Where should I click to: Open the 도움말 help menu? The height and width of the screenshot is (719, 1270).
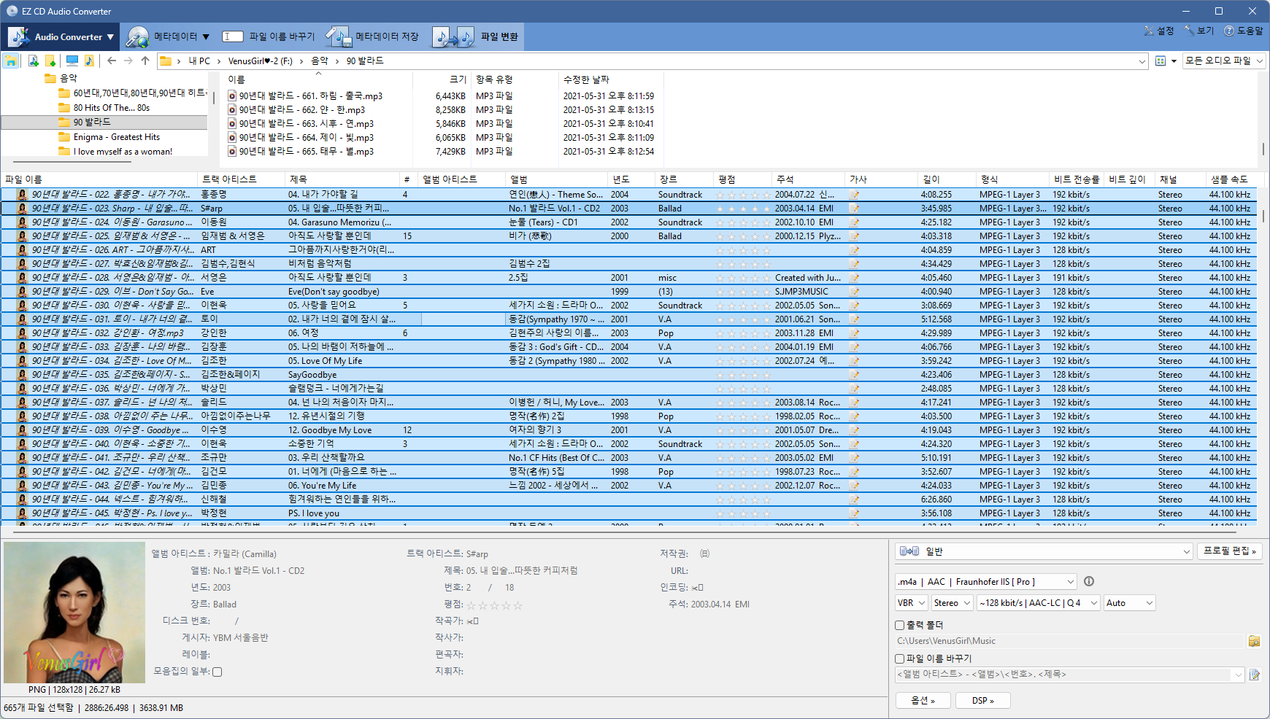1244,31
